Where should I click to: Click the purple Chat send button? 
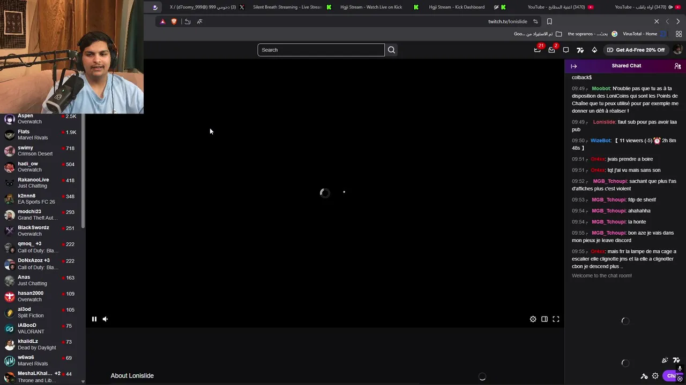point(674,376)
